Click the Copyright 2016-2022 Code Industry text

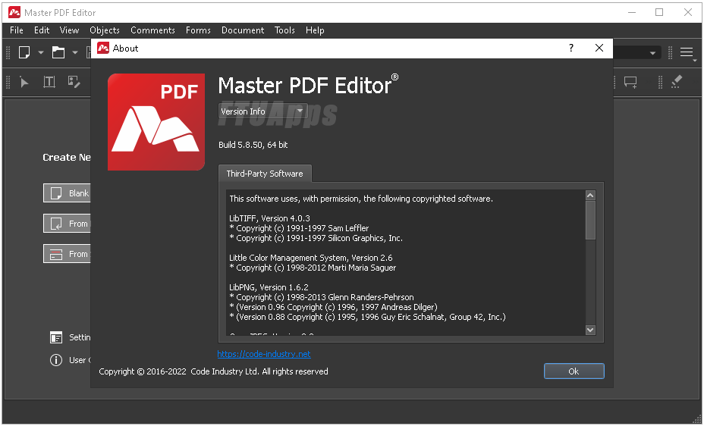coord(213,371)
